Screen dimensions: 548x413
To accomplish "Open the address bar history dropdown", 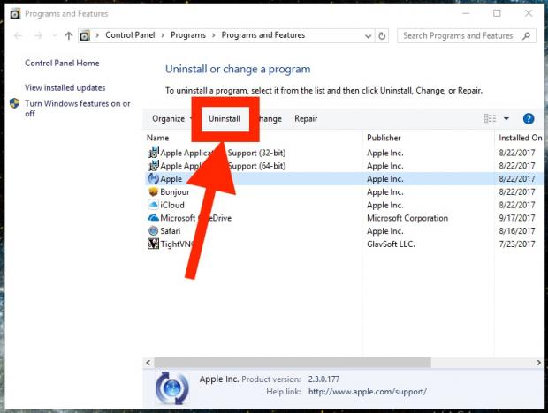I will [366, 36].
